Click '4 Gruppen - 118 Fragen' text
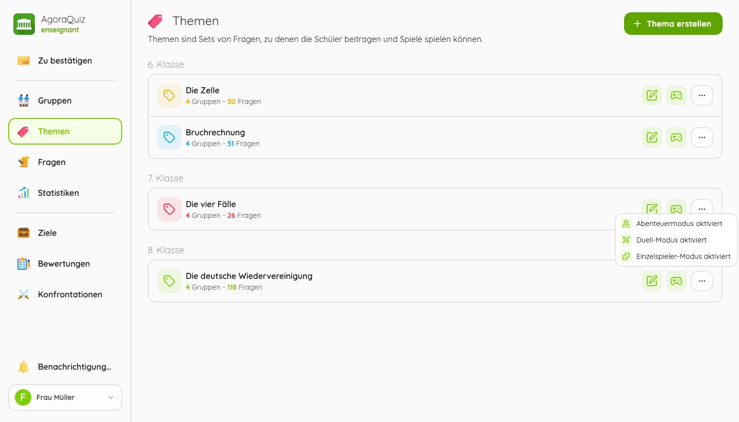The height and width of the screenshot is (422, 739). click(x=224, y=287)
